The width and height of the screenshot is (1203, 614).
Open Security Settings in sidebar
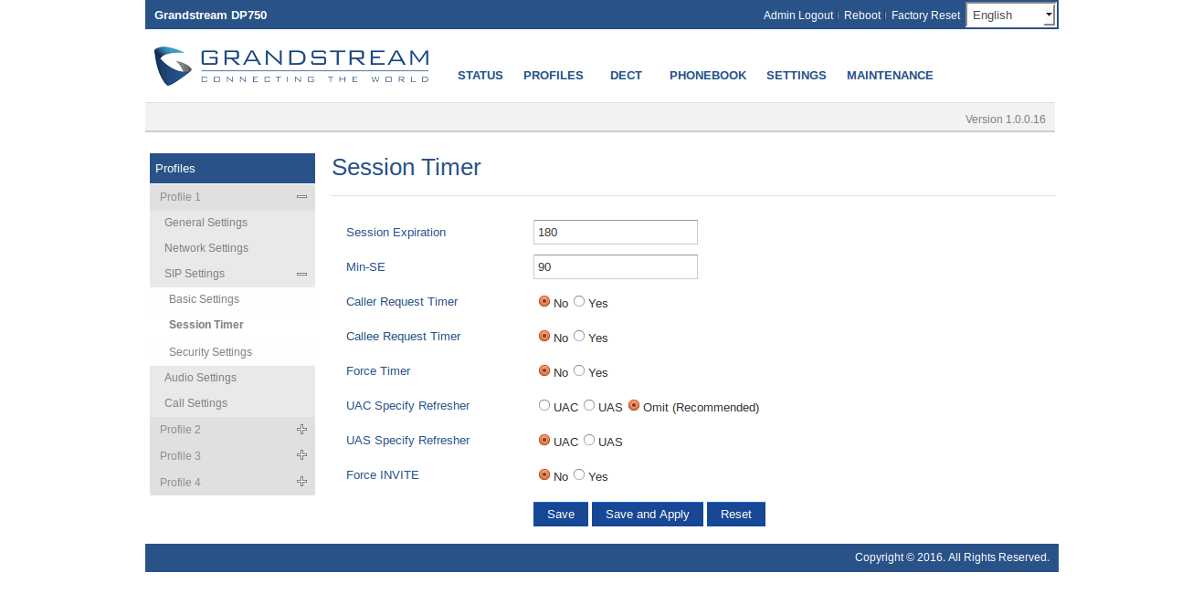[210, 352]
